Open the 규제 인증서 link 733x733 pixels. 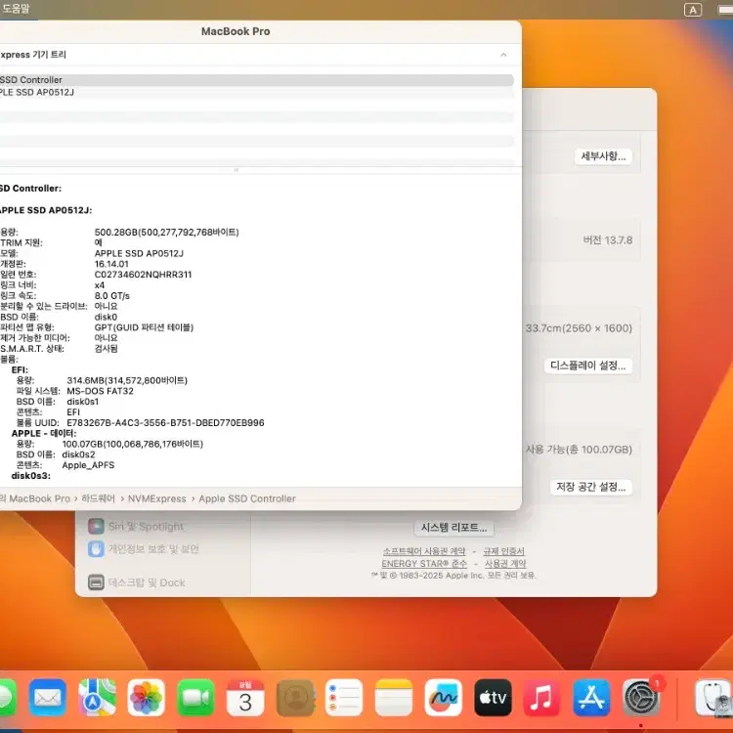click(x=504, y=551)
